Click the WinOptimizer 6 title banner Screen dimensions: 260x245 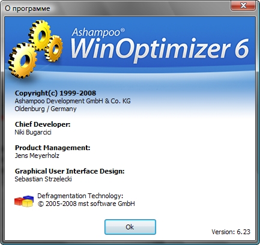point(160,49)
